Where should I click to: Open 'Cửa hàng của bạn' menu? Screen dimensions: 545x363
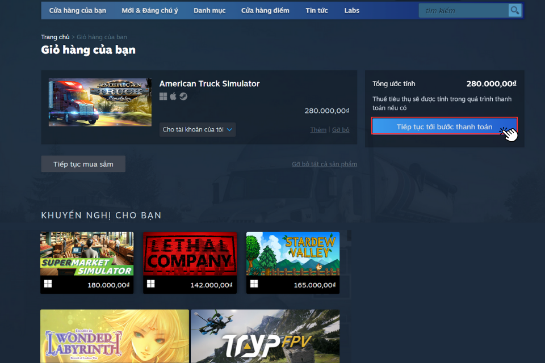coord(78,10)
